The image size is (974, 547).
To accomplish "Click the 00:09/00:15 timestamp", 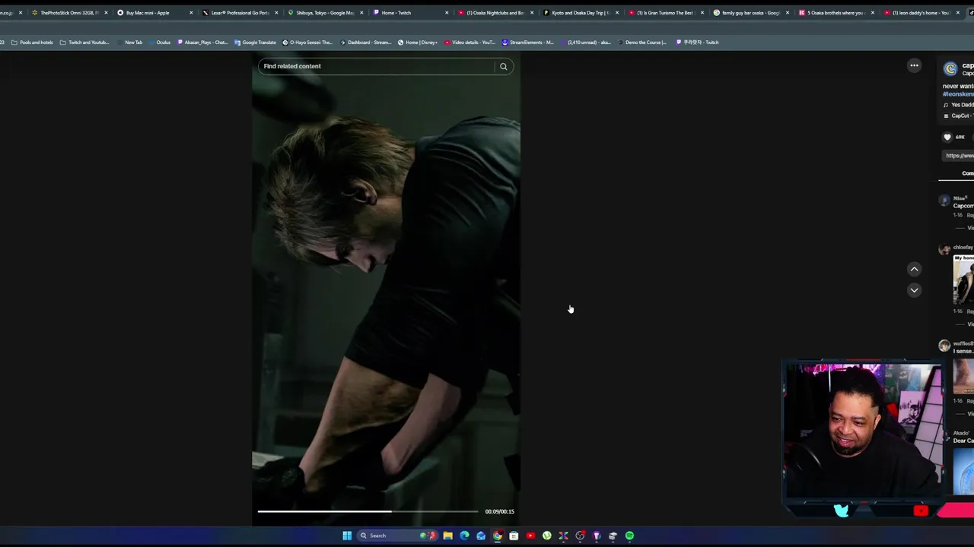I will [499, 511].
